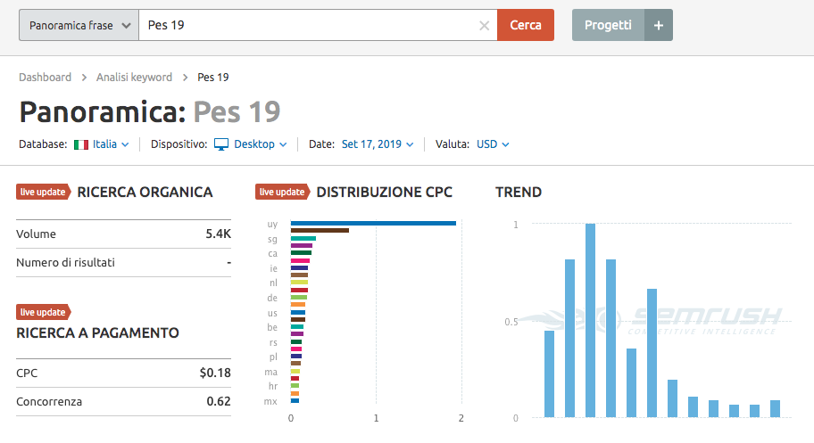
Task: Click the Volume value 5.4K
Action: pyautogui.click(x=218, y=234)
